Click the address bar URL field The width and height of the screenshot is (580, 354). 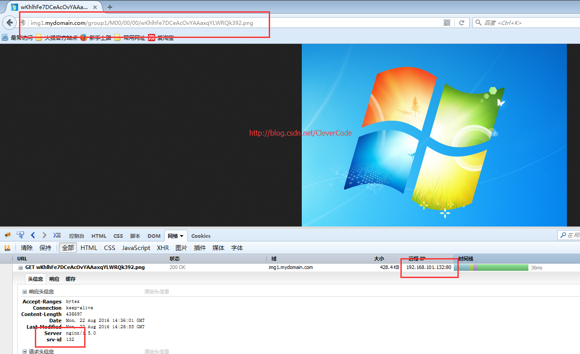pos(235,23)
